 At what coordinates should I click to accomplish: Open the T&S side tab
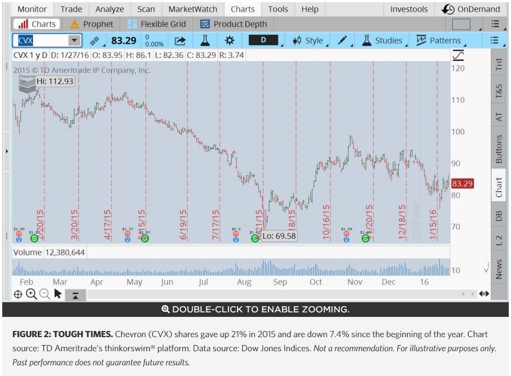[x=498, y=91]
